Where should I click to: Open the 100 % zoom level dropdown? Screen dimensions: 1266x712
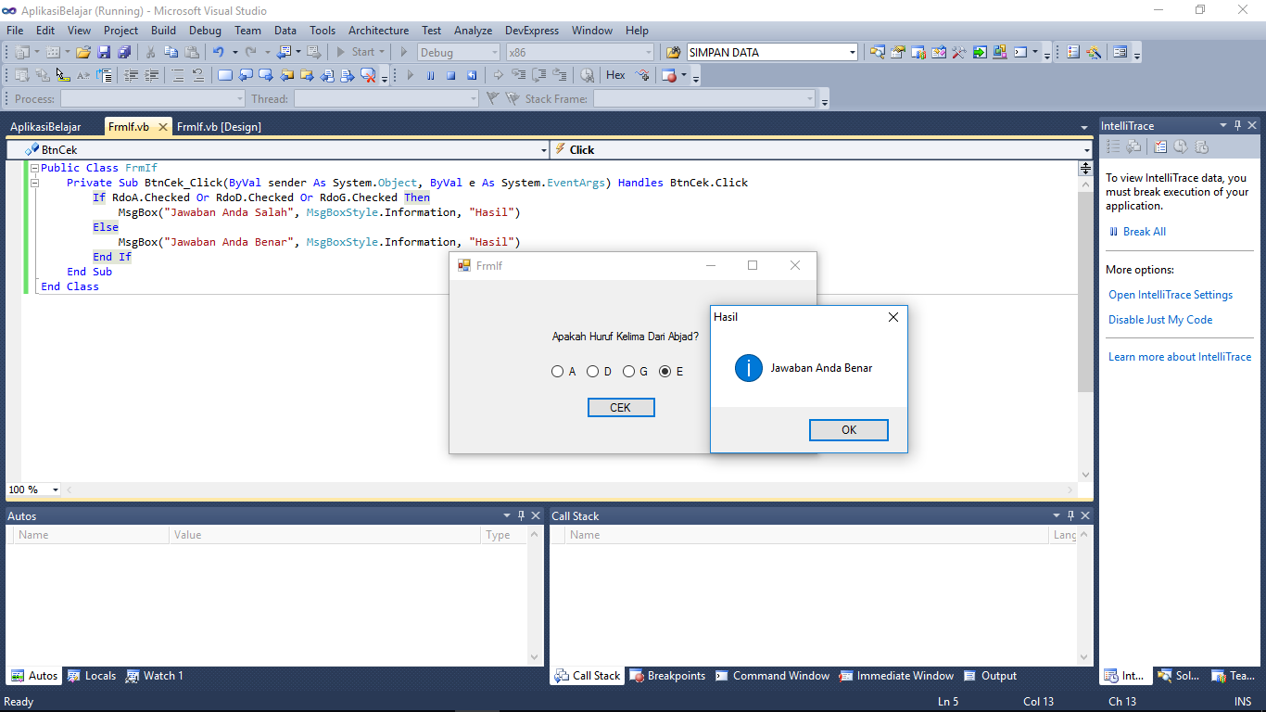click(x=56, y=489)
